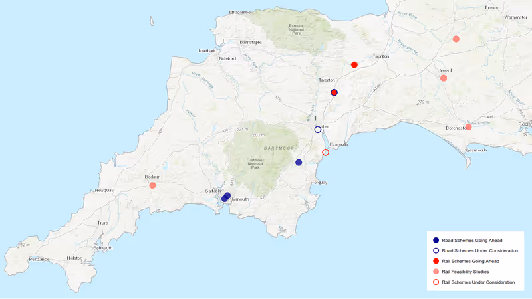Click the Saltash town label
Screen dimensions: 532x299
pyautogui.click(x=213, y=191)
